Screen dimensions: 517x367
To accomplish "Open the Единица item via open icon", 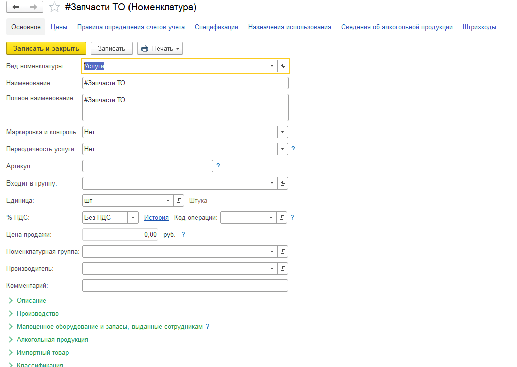I will (179, 200).
